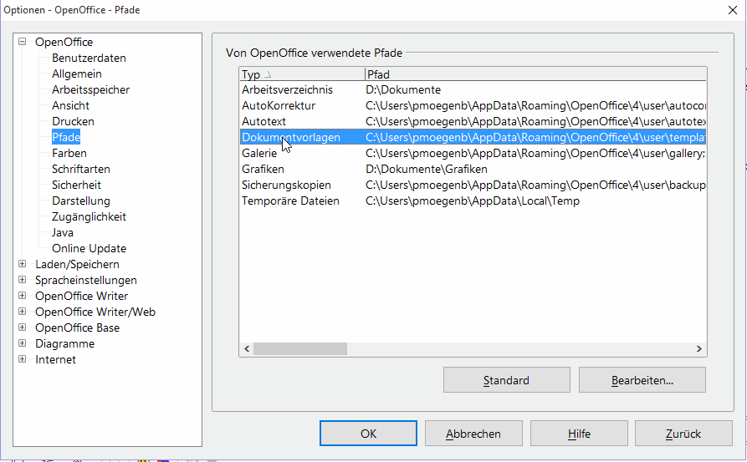The width and height of the screenshot is (747, 462).
Task: Expand the Diagramme tree node
Action: [x=23, y=344]
